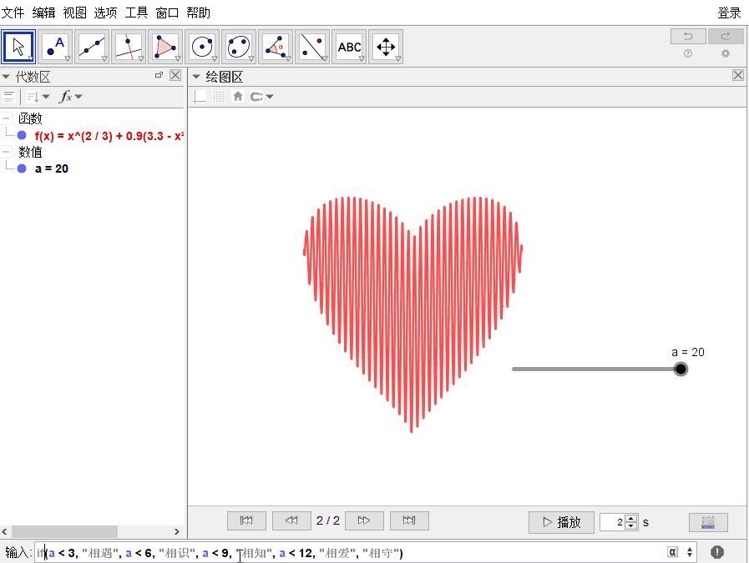The width and height of the screenshot is (749, 563).
Task: Open the 工具 menu
Action: coord(136,13)
